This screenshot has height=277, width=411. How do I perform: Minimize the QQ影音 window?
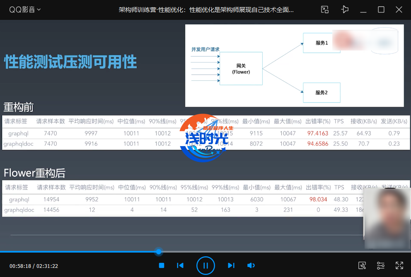pyautogui.click(x=363, y=10)
